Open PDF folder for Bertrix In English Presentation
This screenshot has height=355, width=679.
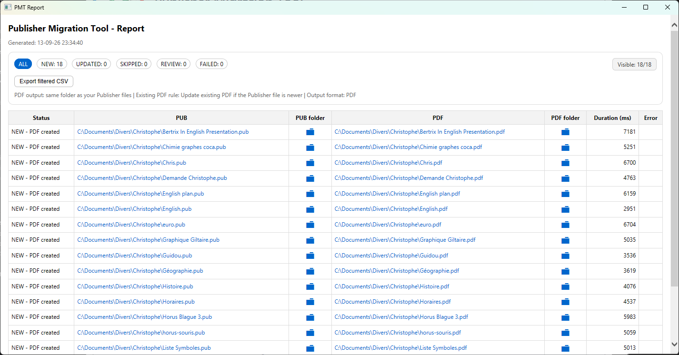[x=565, y=132]
